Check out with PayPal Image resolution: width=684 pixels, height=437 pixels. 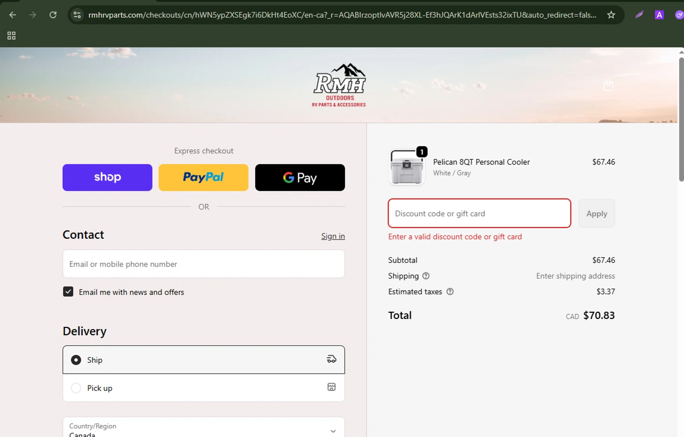[x=203, y=177]
